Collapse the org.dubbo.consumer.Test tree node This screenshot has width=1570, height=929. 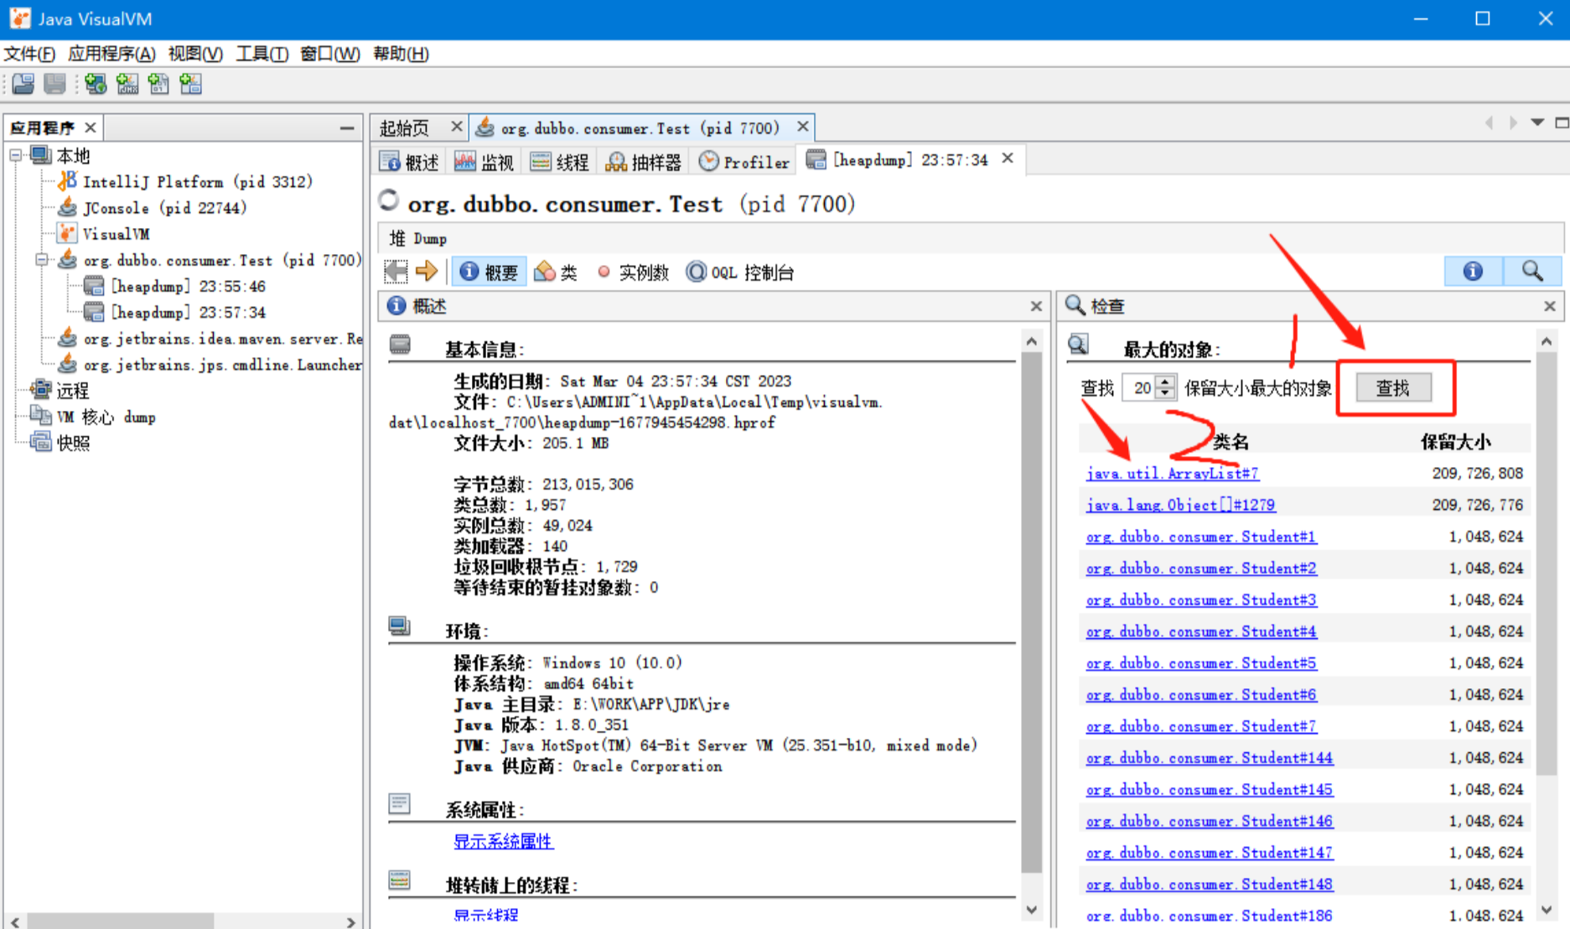point(41,260)
